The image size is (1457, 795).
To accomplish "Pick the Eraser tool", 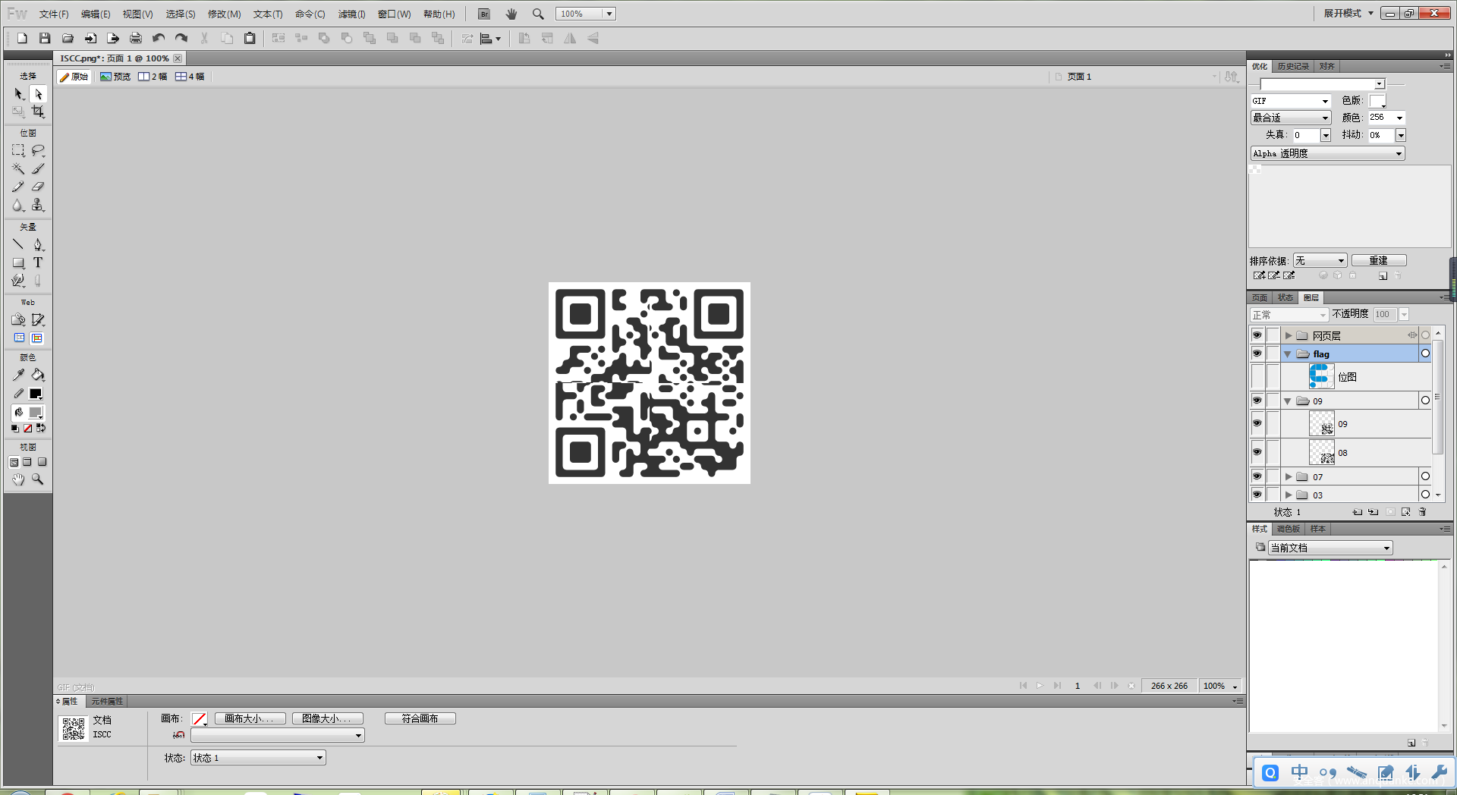I will click(37, 187).
